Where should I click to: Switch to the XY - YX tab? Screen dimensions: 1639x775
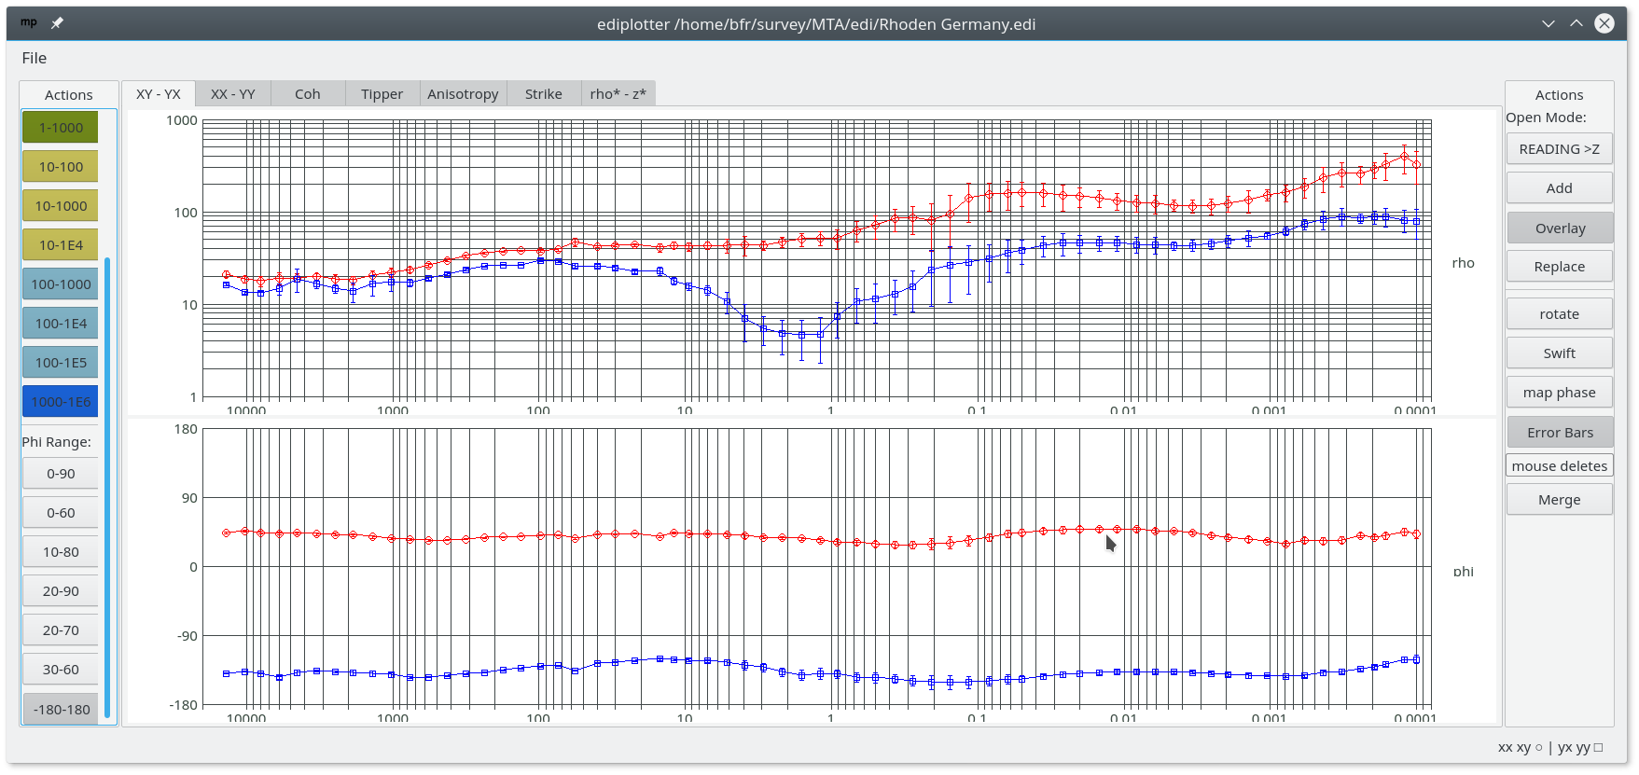coord(159,94)
